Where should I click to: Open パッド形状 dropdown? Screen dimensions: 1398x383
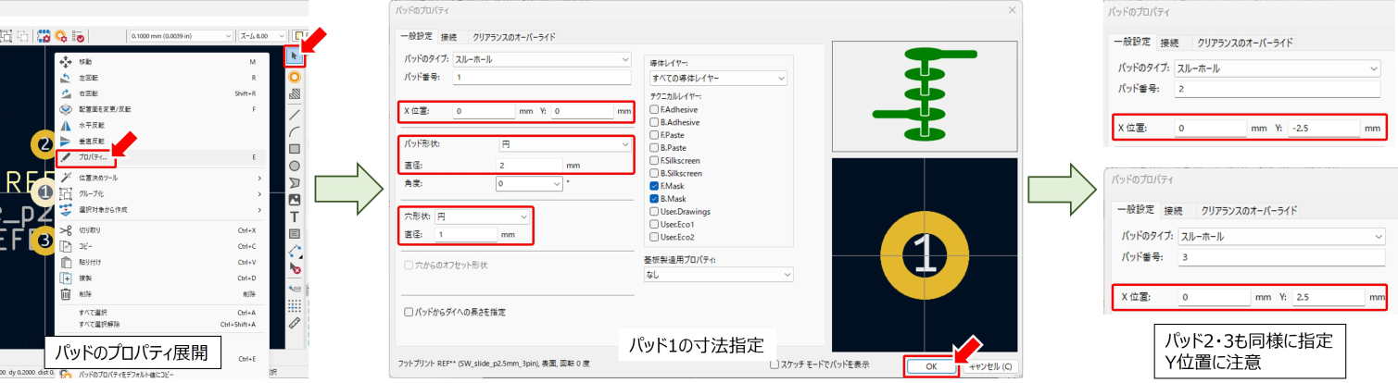563,145
